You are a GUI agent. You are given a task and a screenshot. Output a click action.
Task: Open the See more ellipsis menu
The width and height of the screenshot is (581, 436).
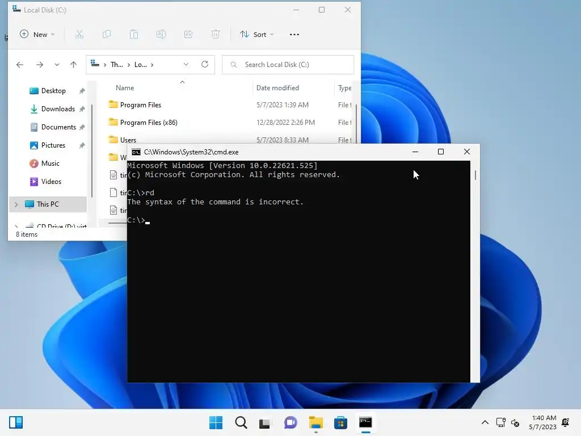point(294,35)
